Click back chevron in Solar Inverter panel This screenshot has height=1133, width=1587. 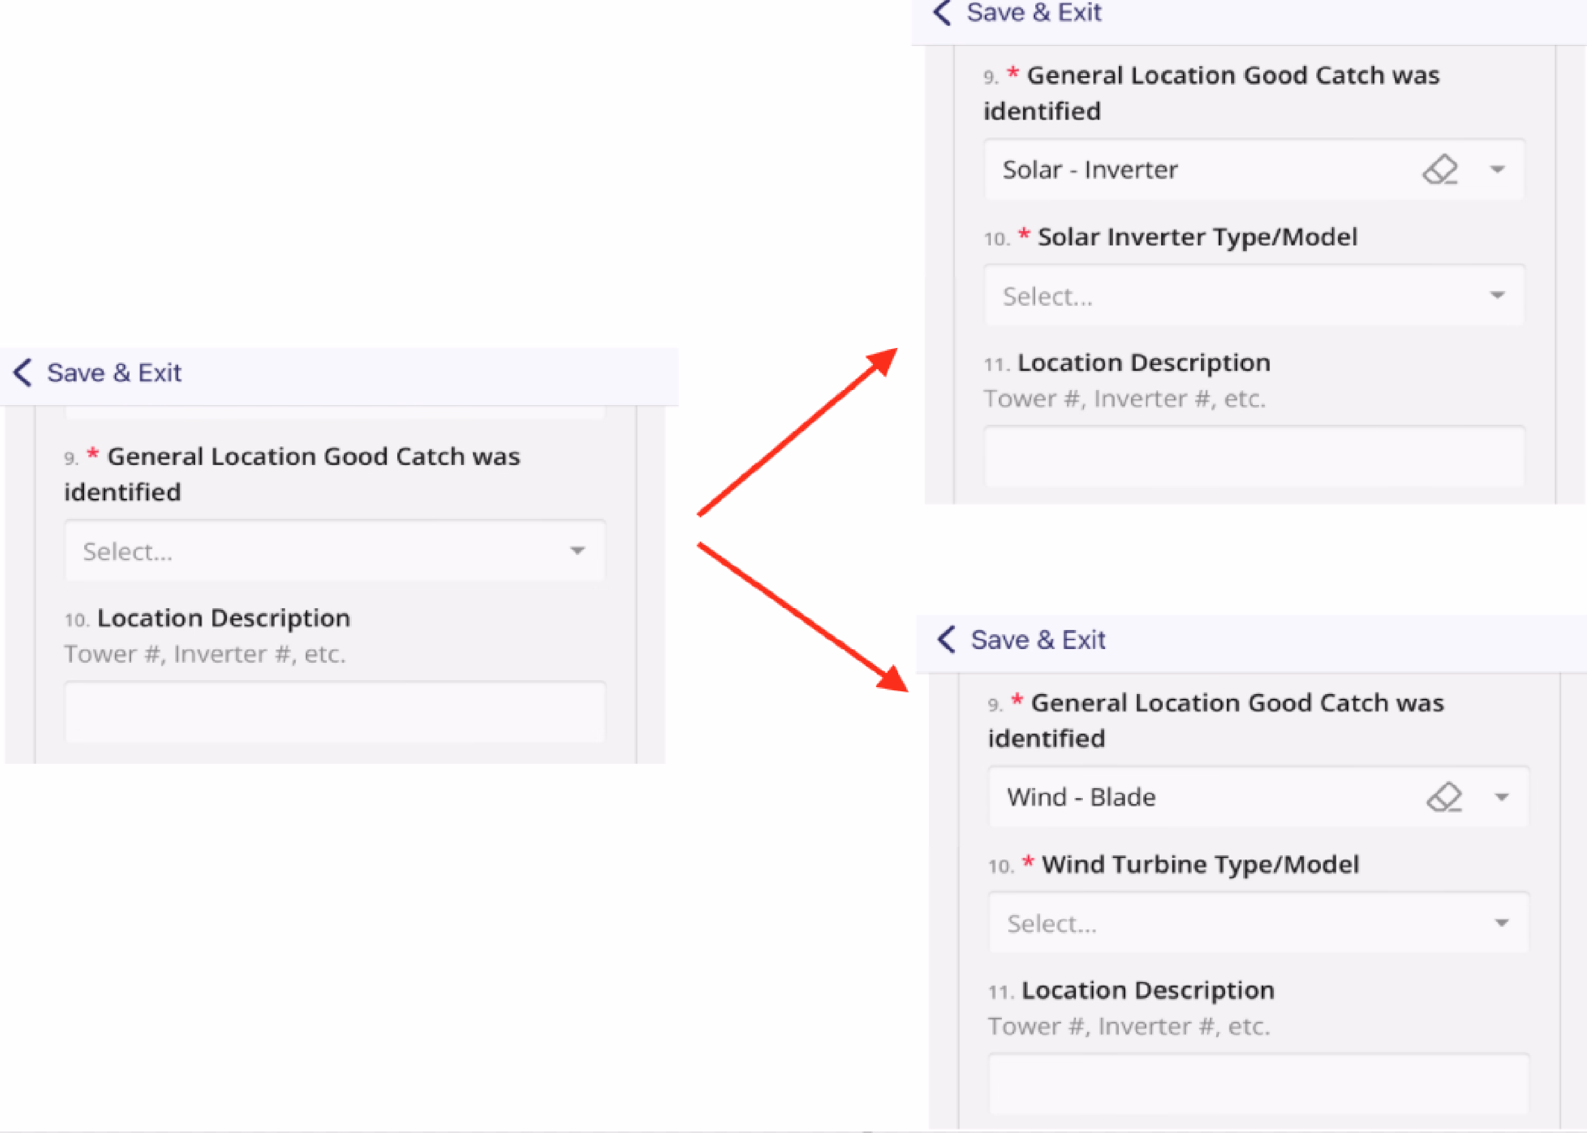click(x=942, y=12)
